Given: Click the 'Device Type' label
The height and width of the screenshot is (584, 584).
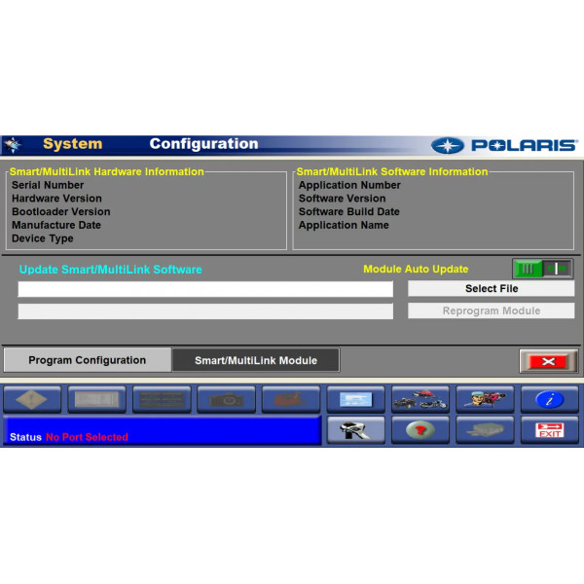Looking at the screenshot, I should pos(43,238).
